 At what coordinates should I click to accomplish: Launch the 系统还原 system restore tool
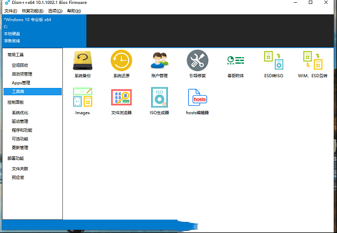coord(121,64)
